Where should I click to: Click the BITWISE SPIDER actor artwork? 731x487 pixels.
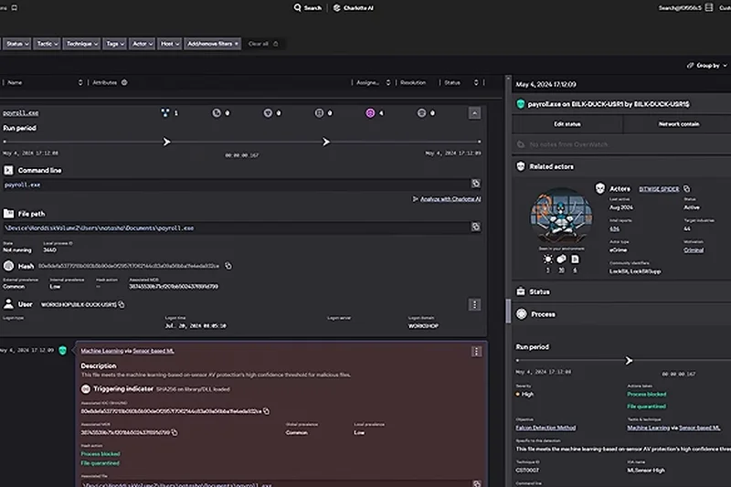click(560, 217)
